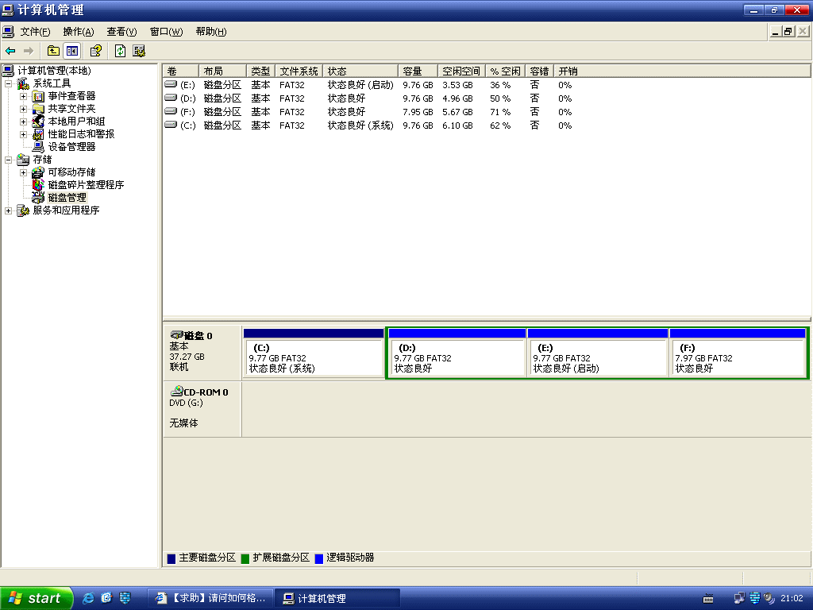The height and width of the screenshot is (610, 813).
Task: Expand the 服务和应用程序 node
Action: pyautogui.click(x=9, y=210)
